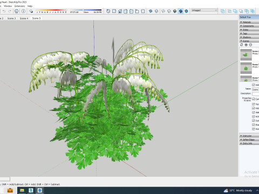Viewport: 259px width, 194px height.
Task: Select the Monochrome face style icon
Action: 186,11
